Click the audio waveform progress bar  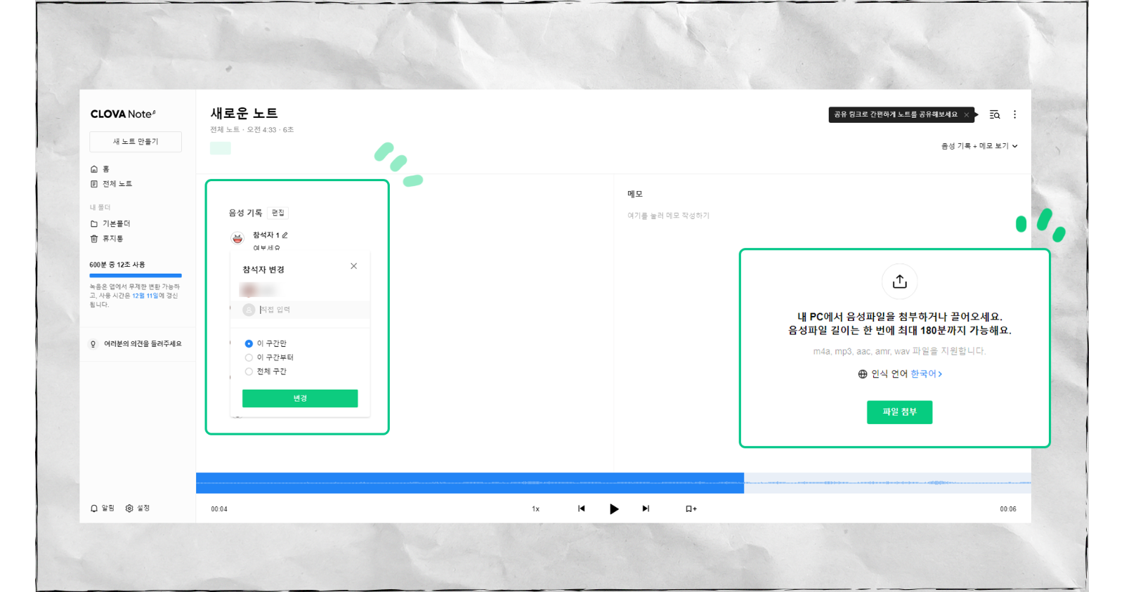[613, 483]
